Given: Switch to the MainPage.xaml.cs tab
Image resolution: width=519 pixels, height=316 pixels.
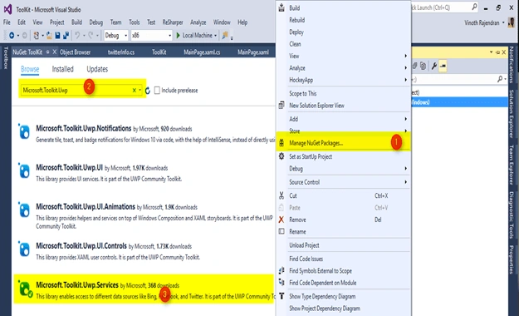Looking at the screenshot, I should click(x=202, y=52).
